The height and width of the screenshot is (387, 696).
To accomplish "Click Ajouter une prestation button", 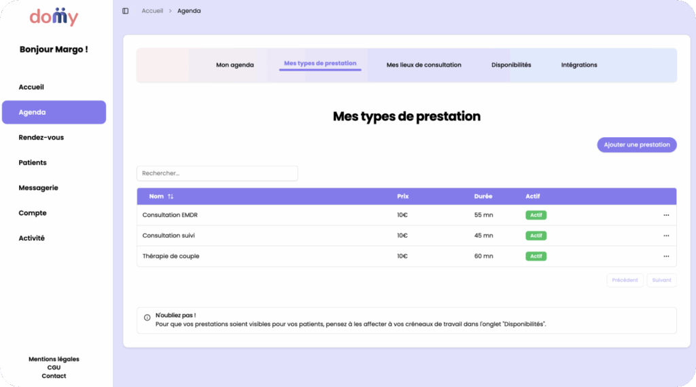I will 636,145.
